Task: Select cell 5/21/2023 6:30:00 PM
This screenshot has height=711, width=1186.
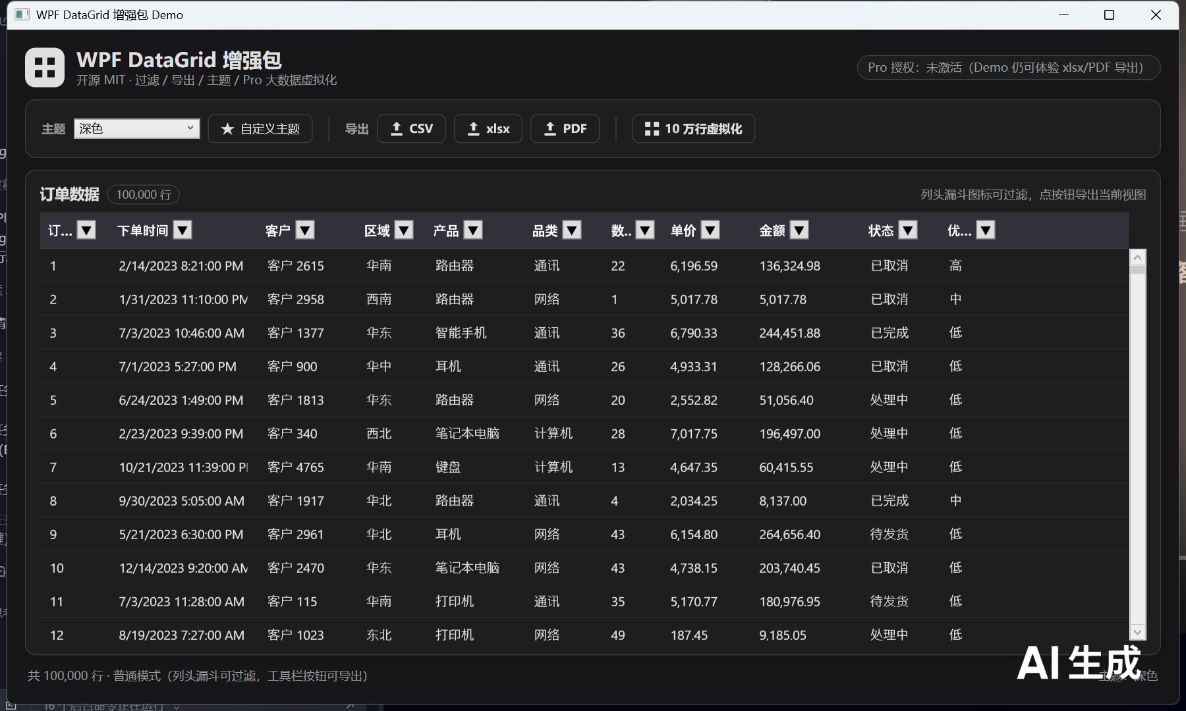Action: tap(181, 535)
